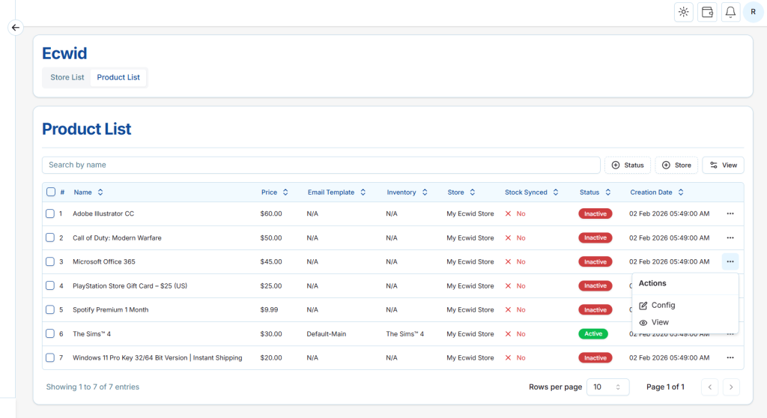This screenshot has width=767, height=418.
Task: Open actions menu for Call of Duty row
Action: pyautogui.click(x=730, y=237)
